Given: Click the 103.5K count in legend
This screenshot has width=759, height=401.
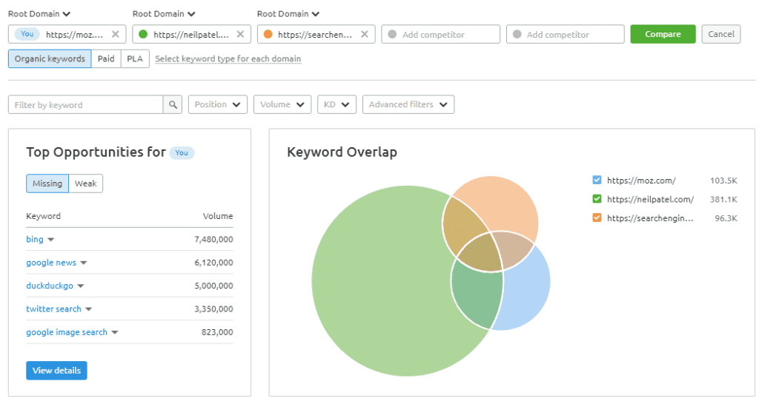Looking at the screenshot, I should [x=723, y=181].
